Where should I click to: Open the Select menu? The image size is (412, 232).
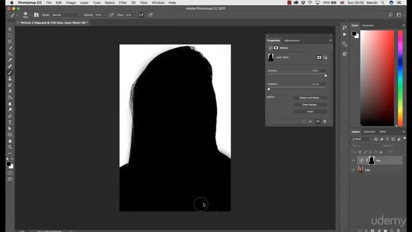click(x=109, y=3)
